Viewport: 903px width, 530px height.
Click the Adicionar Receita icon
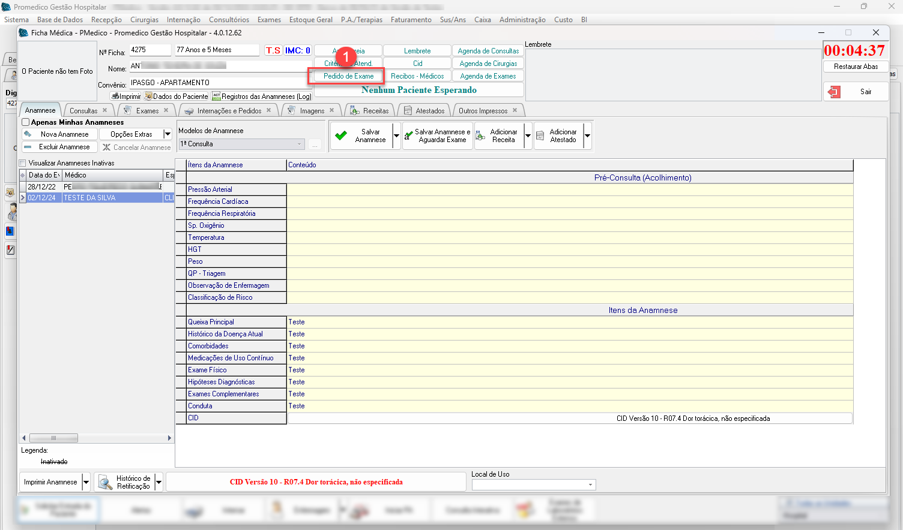(x=481, y=135)
